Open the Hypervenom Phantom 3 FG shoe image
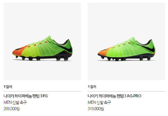Viewport: 168px width, 116px height. click(42, 41)
